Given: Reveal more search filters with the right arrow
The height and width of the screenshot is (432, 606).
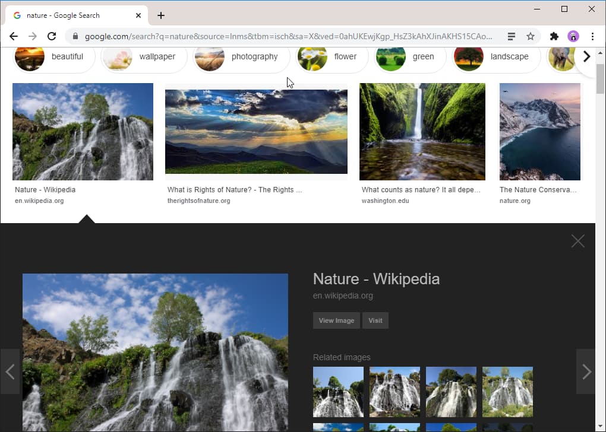Looking at the screenshot, I should pos(586,56).
